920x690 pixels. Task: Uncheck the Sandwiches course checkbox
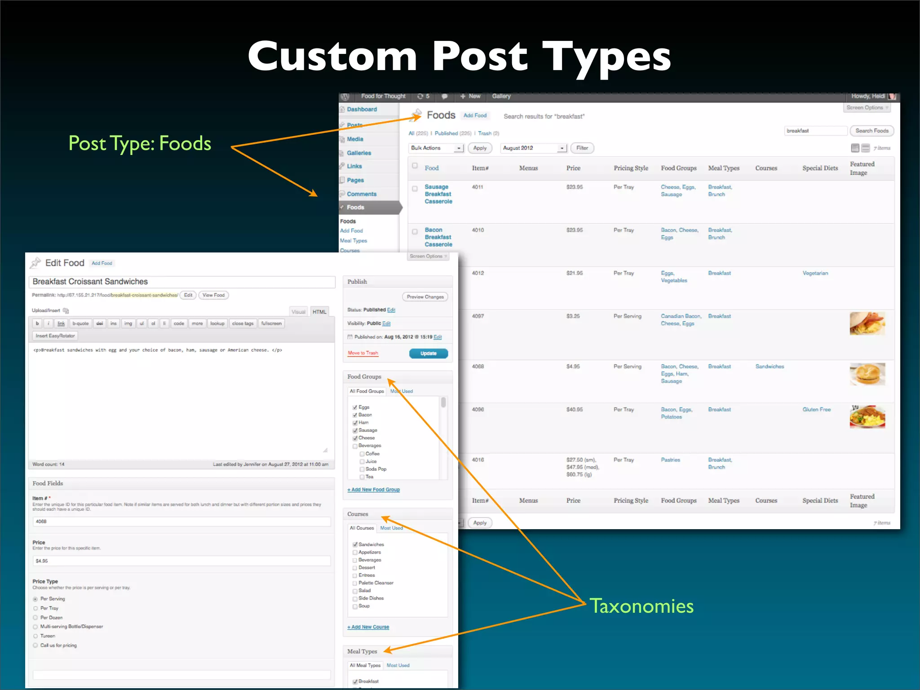tap(355, 545)
